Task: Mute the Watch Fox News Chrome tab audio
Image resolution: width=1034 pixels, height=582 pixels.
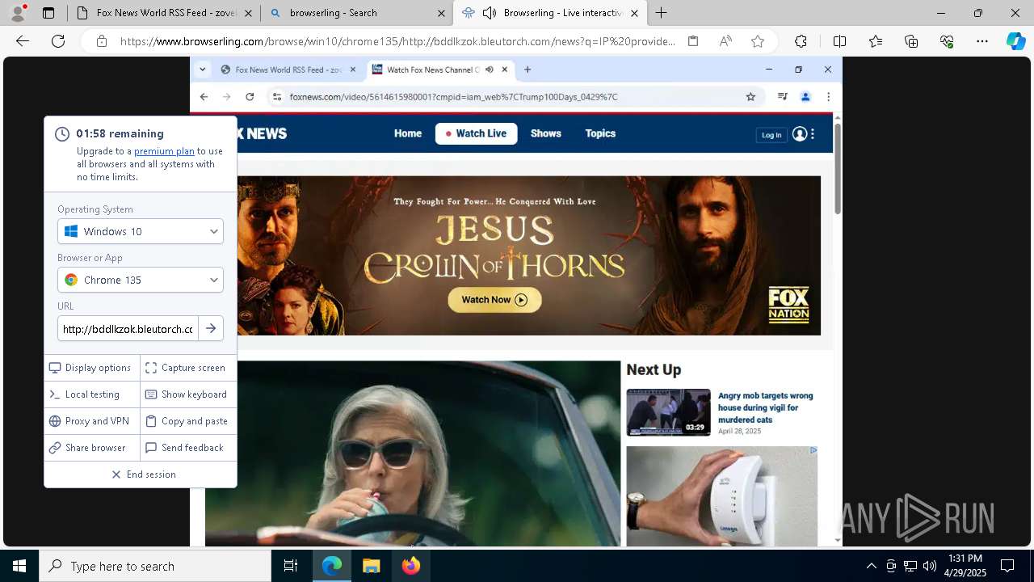Action: point(489,70)
